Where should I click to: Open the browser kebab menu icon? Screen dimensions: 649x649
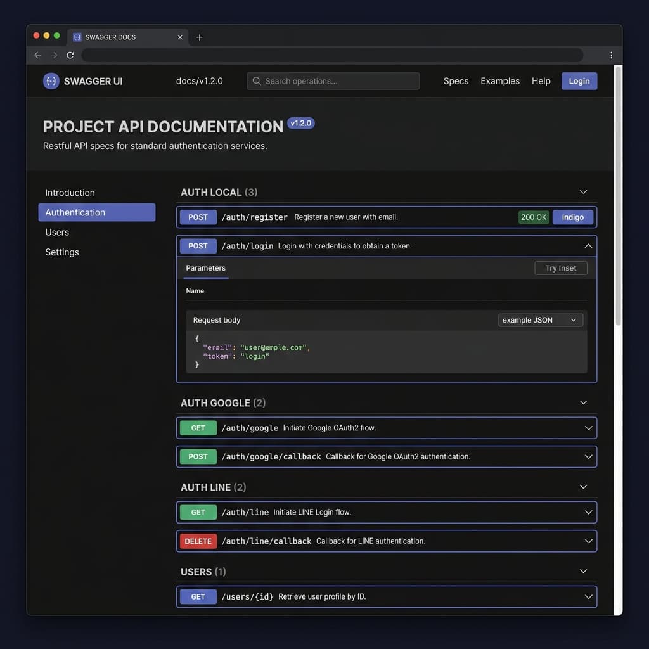click(x=611, y=55)
